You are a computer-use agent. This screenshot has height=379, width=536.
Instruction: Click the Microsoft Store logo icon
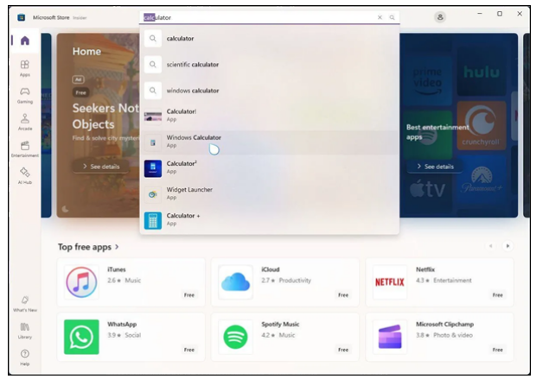point(22,17)
